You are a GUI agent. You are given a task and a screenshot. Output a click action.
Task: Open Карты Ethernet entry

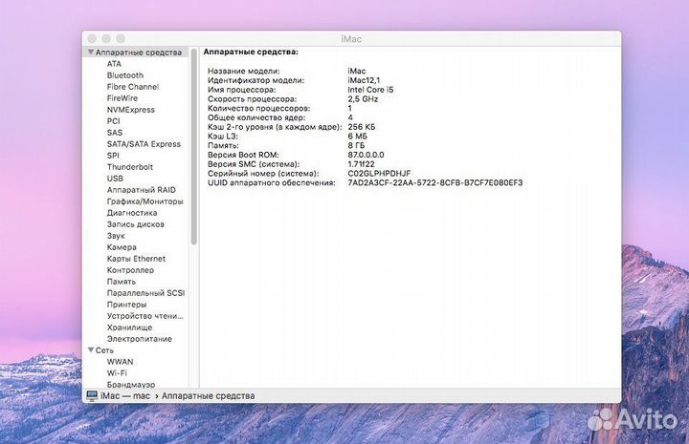coord(136,259)
